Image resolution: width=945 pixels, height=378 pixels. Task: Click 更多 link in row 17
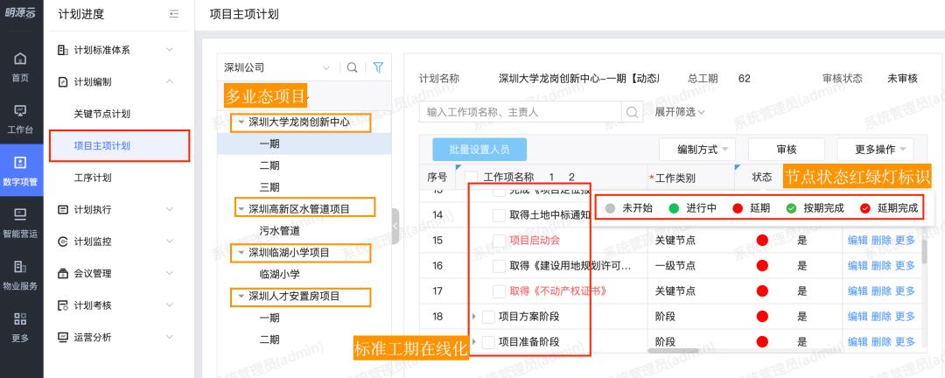(x=906, y=291)
